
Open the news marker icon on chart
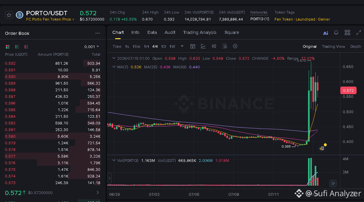[322, 148]
